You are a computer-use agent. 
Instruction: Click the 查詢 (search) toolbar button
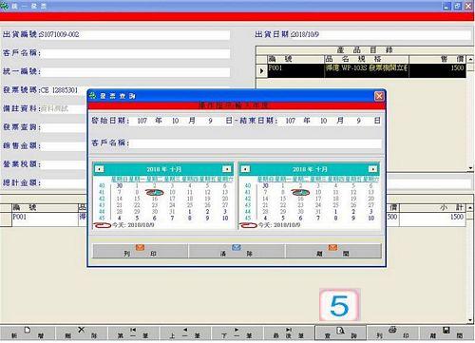340,333
